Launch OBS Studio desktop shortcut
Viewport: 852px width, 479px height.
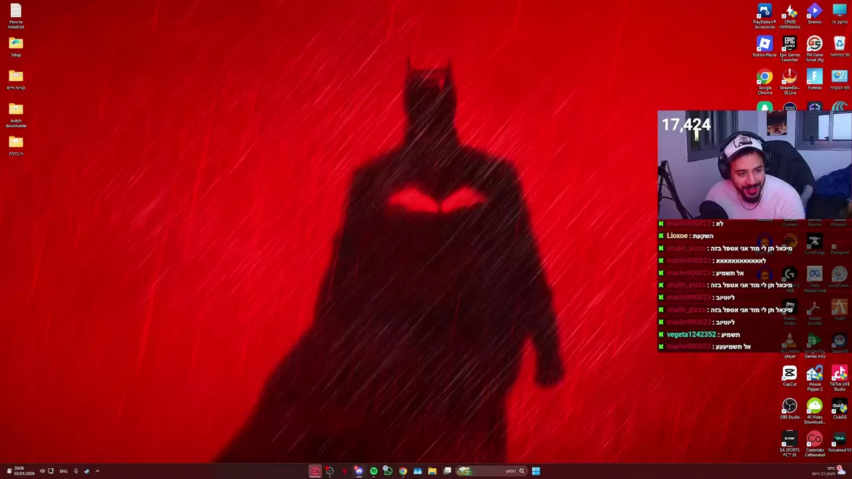(x=789, y=409)
